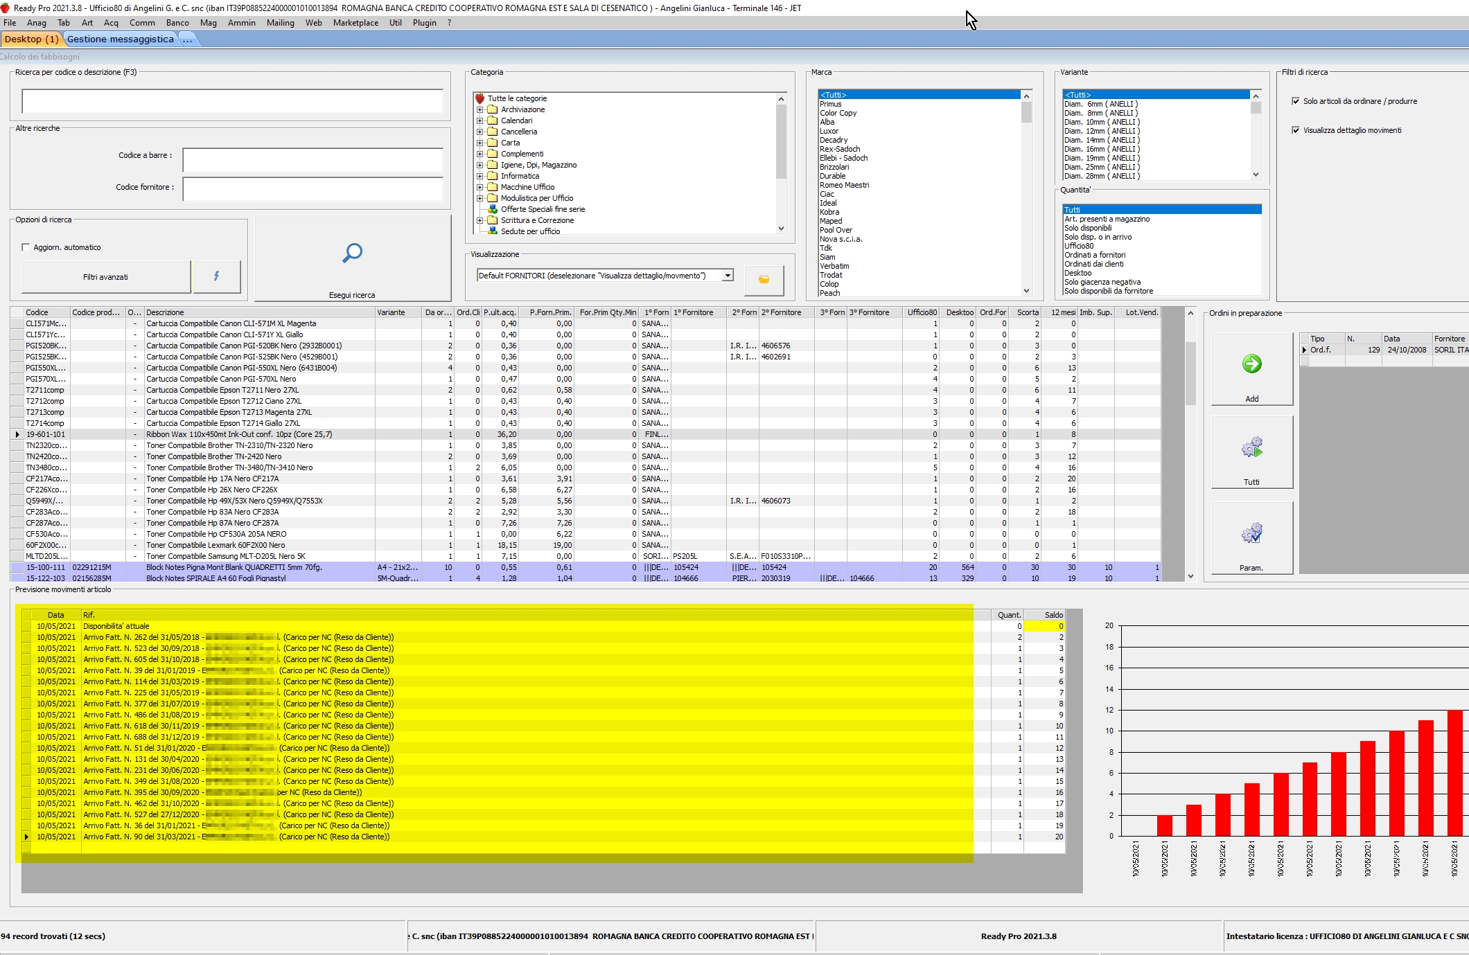1469x955 pixels.
Task: Click the Categoria tree scrollbar
Action: [781, 163]
